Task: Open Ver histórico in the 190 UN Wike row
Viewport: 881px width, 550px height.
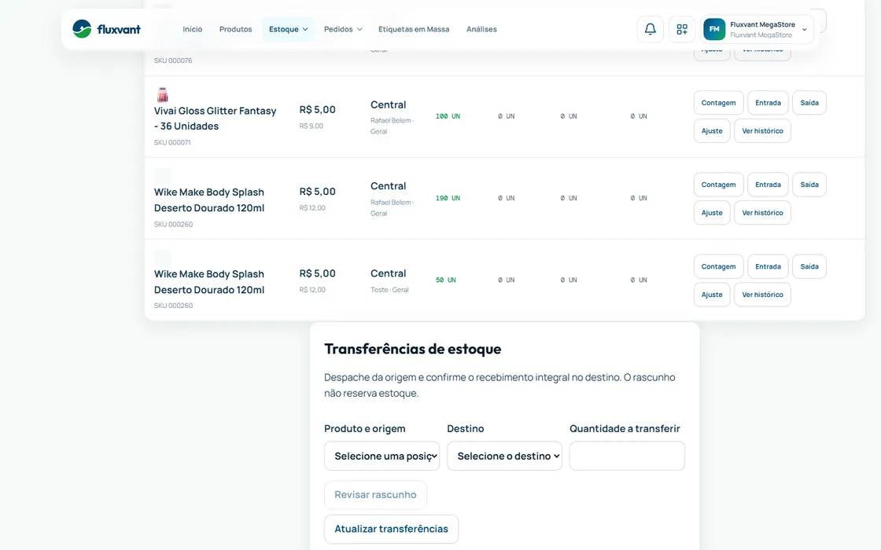Action: point(762,213)
